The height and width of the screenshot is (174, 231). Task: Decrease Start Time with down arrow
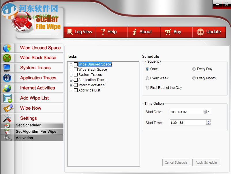pyautogui.click(x=208, y=124)
